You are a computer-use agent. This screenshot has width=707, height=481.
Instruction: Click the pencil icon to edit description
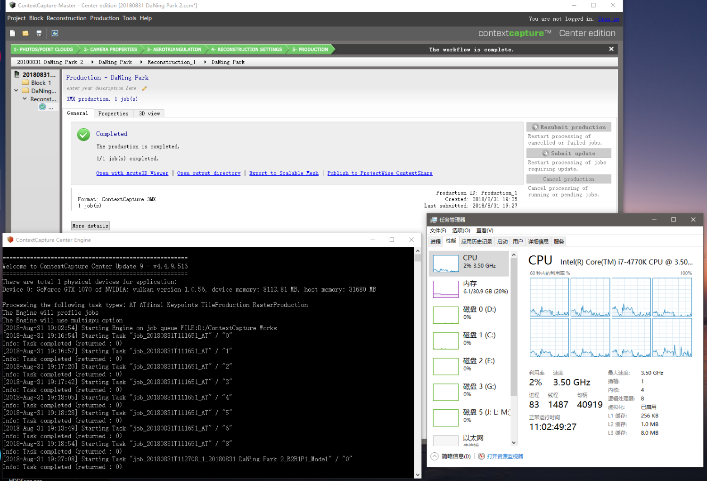click(x=144, y=88)
